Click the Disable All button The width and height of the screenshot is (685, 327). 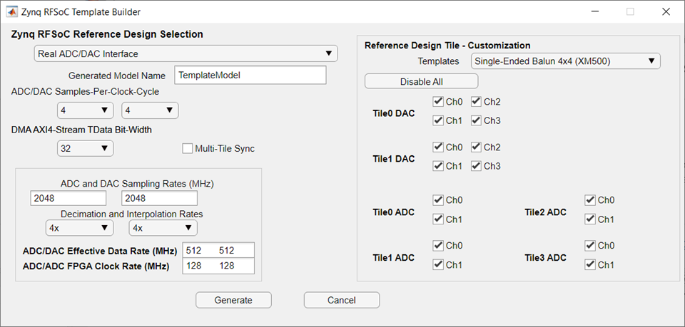(421, 81)
